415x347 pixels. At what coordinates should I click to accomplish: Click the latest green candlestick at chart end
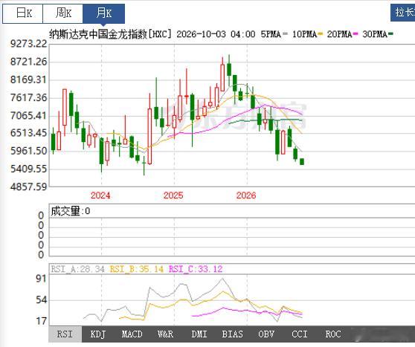click(x=302, y=161)
